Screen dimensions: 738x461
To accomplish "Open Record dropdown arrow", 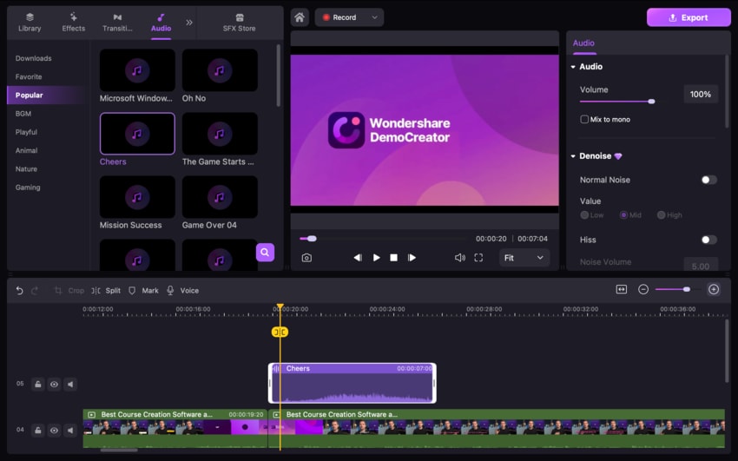I will tap(375, 17).
